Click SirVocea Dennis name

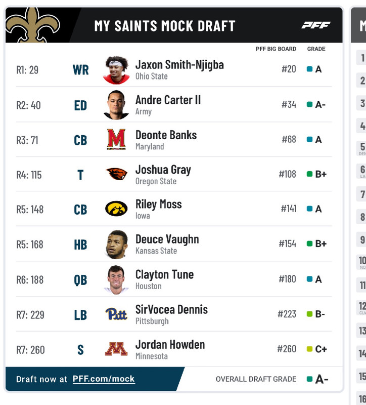(171, 309)
